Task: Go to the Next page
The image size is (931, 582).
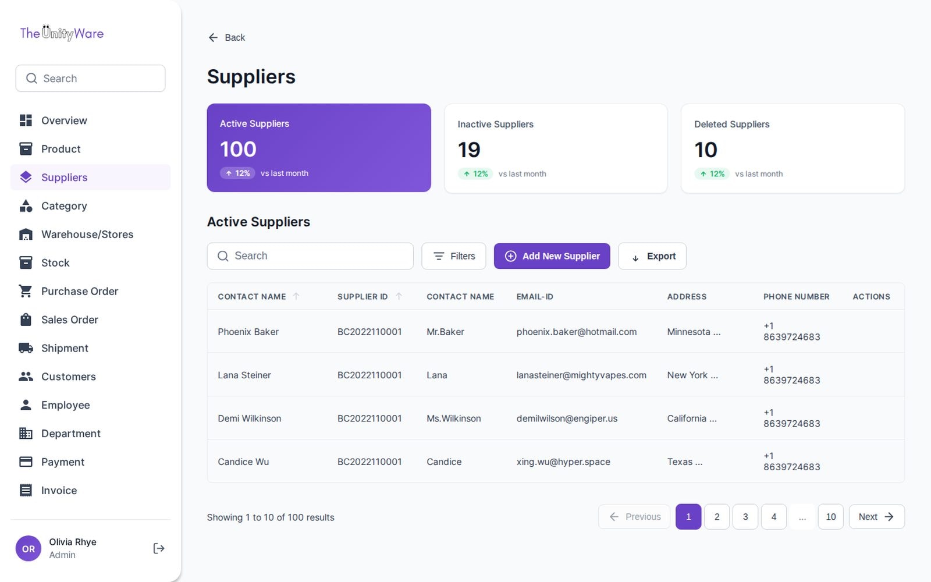Action: [x=877, y=517]
